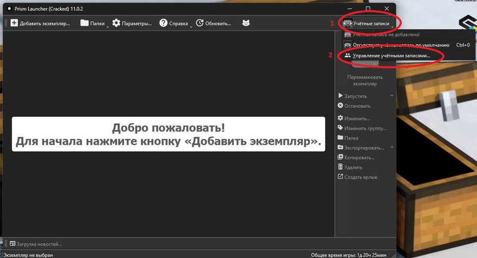Click the Экспортировать icon

340,147
